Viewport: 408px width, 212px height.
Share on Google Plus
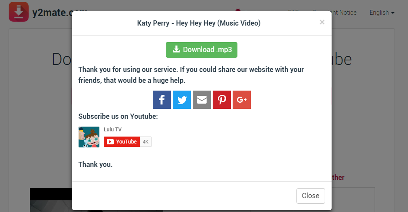(242, 100)
